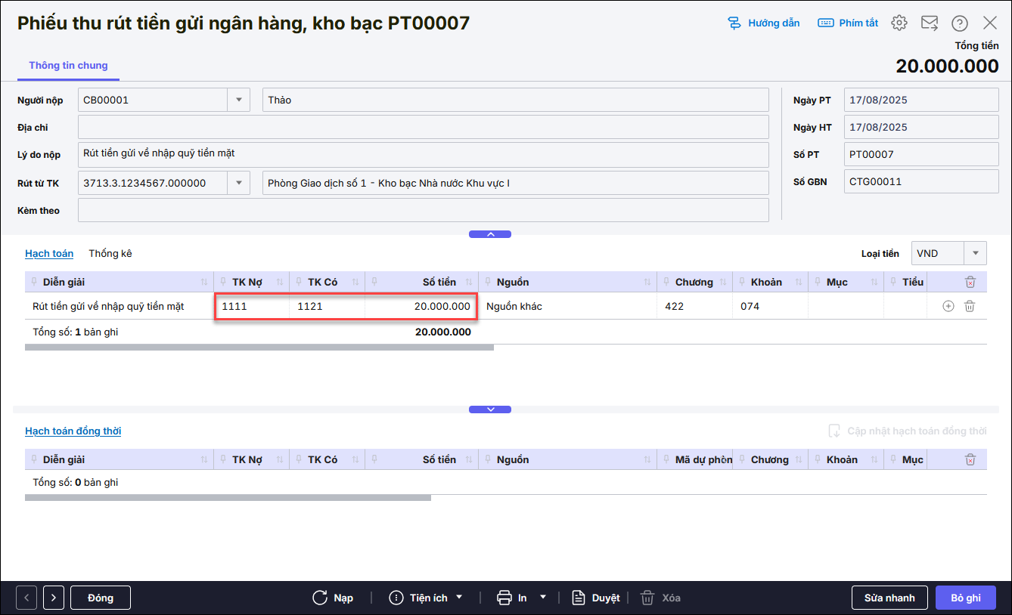The width and height of the screenshot is (1012, 615).
Task: Delete the accounting row with trash icon
Action: point(970,306)
